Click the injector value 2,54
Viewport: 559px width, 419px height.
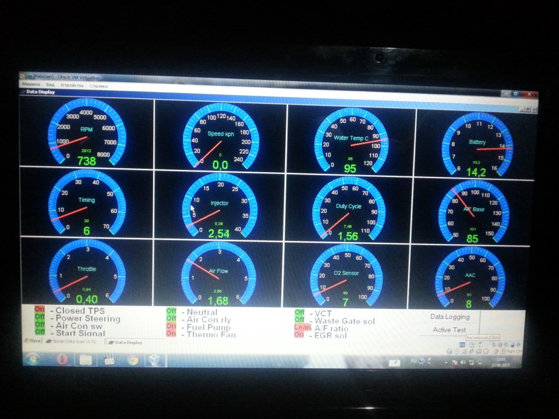point(218,234)
